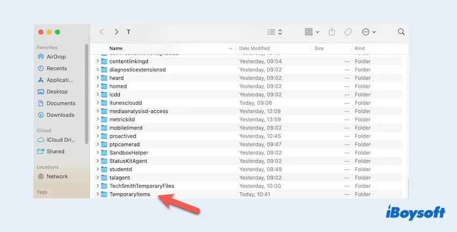The image size is (457, 232).
Task: Click the homed folder name
Action: 118,86
